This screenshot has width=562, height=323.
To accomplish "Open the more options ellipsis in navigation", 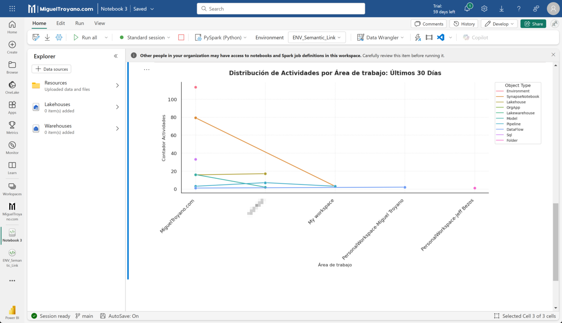I will pos(12,281).
